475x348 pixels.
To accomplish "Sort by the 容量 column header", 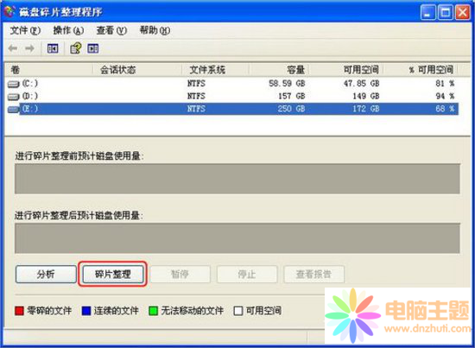I will pyautogui.click(x=278, y=70).
